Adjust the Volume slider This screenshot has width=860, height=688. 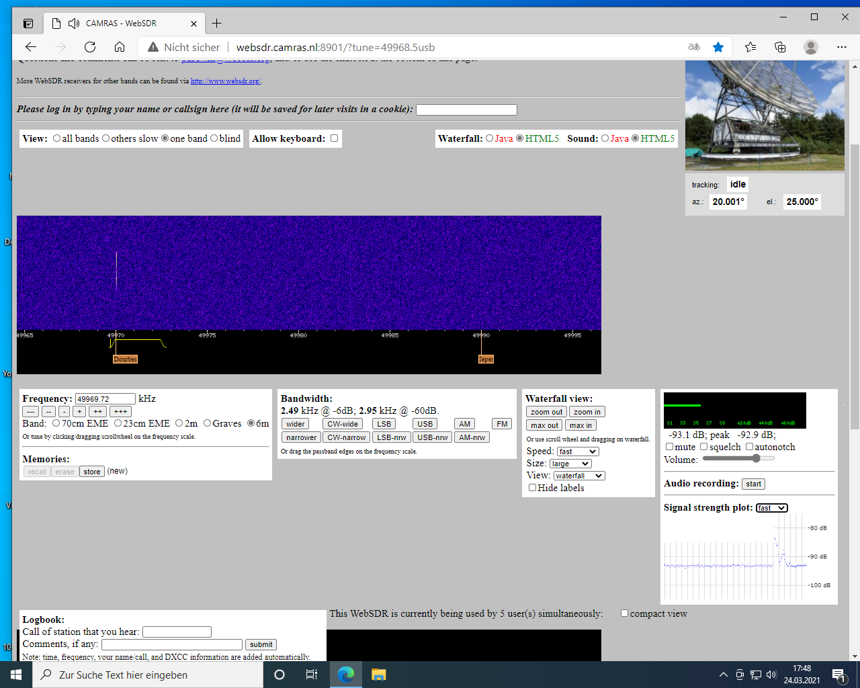coord(738,458)
